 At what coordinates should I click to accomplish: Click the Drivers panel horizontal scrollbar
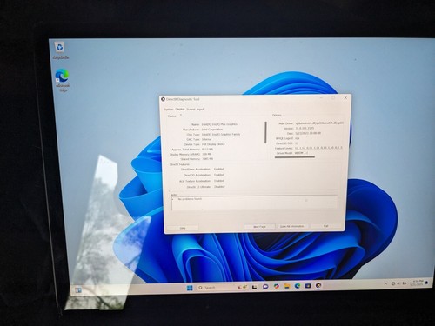(295, 157)
